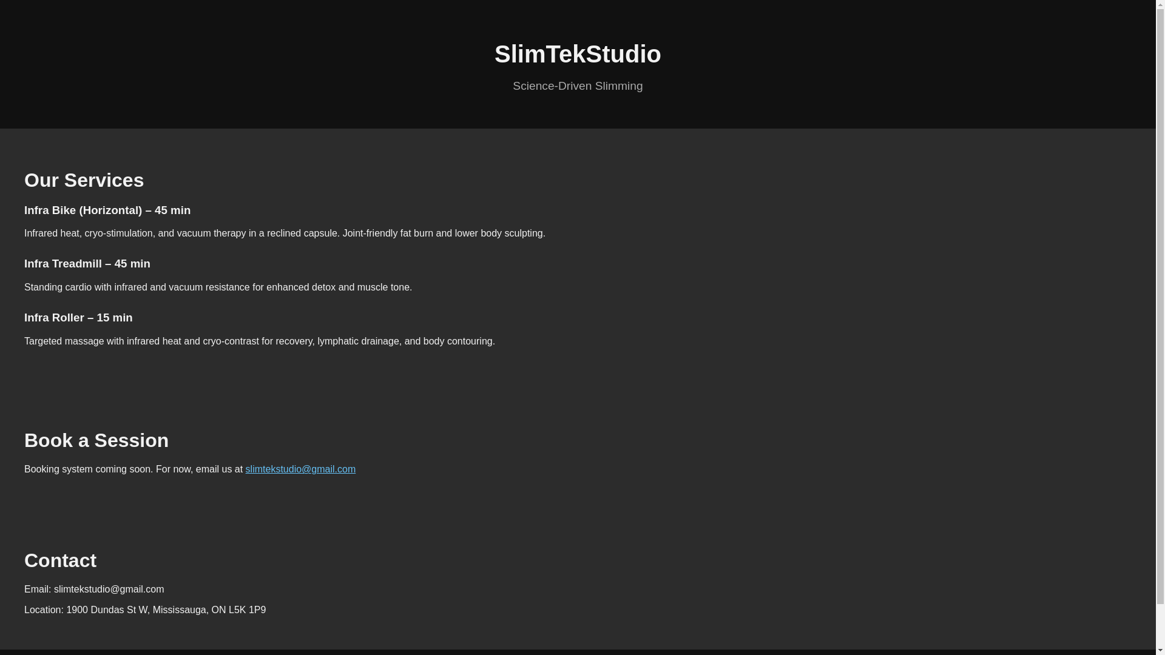1165x655 pixels.
Task: Select the Standing cardio description text
Action: click(x=218, y=287)
